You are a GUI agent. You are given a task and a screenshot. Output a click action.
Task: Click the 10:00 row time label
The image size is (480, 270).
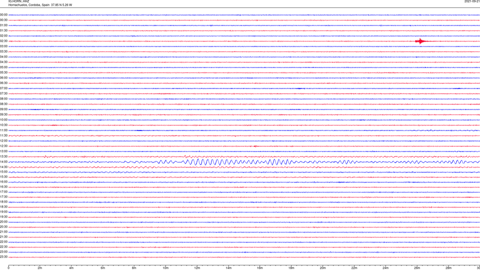click(x=3, y=119)
